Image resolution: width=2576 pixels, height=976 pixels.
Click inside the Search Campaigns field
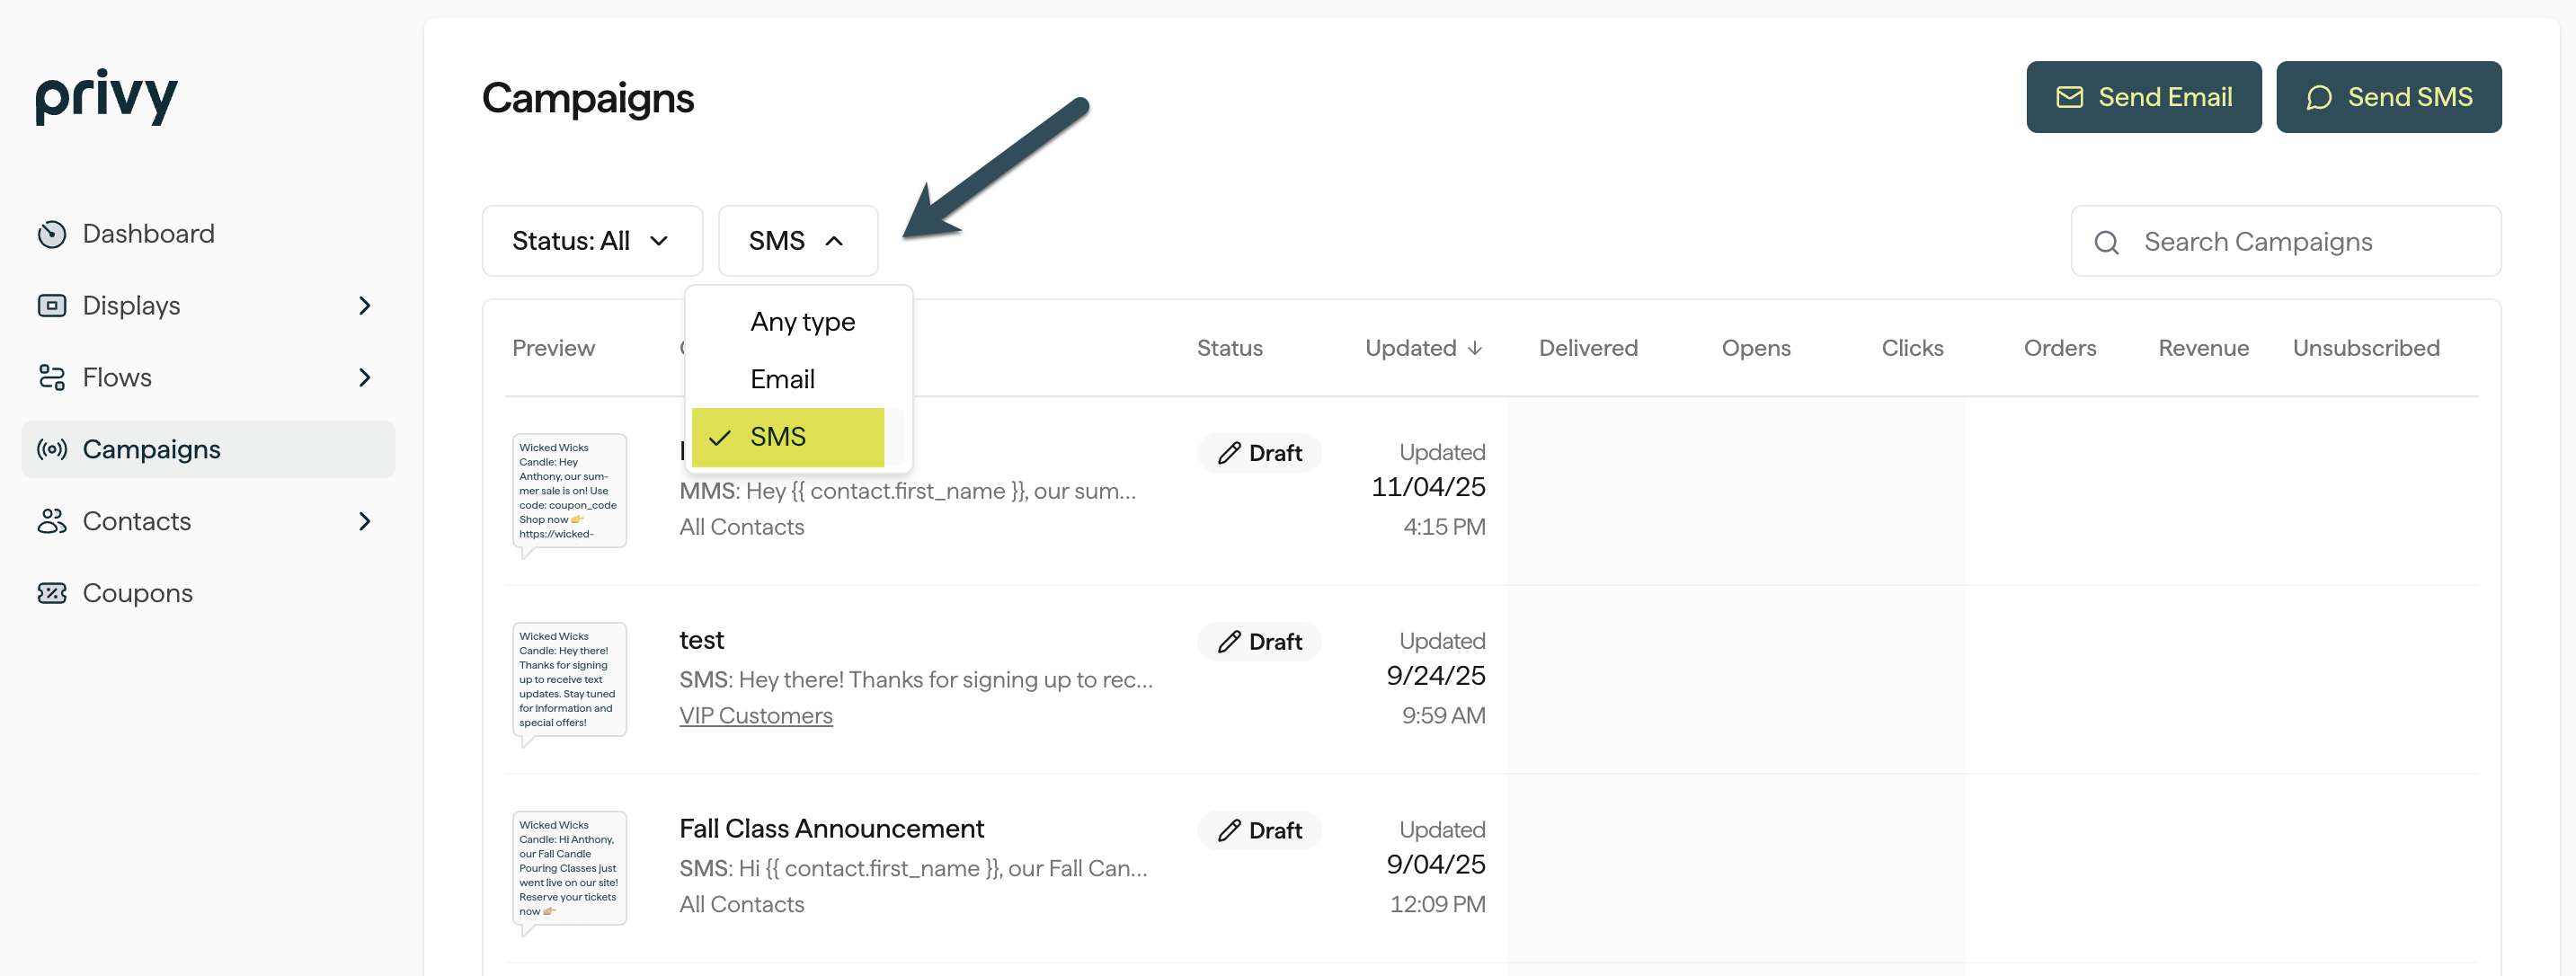[2280, 241]
